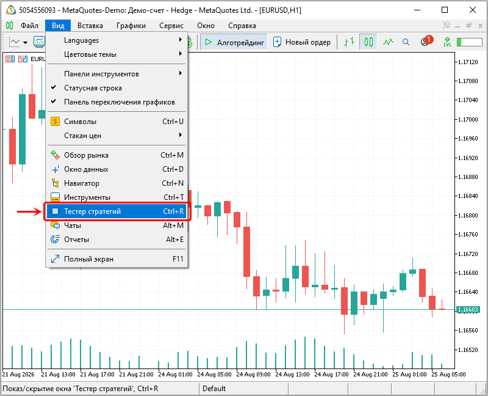The image size is (488, 396).
Task: Click the depth of market icon on chart
Action: pyautogui.click(x=23, y=59)
